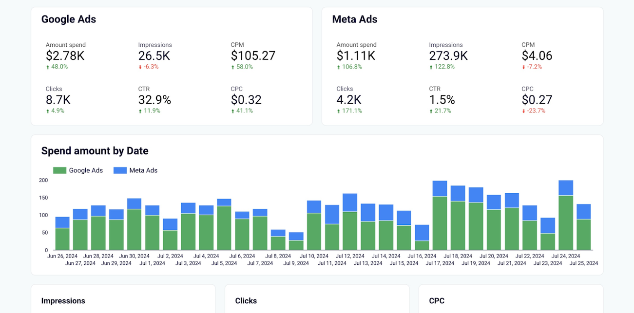The height and width of the screenshot is (313, 634).
Task: Click the Spend amount by Date title
Action: (x=95, y=151)
